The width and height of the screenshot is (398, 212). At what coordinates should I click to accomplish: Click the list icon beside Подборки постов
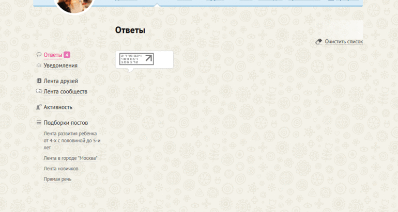click(39, 123)
